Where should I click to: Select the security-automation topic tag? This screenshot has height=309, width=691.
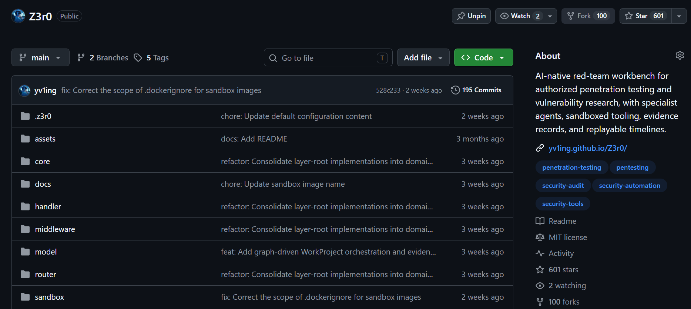click(x=630, y=186)
